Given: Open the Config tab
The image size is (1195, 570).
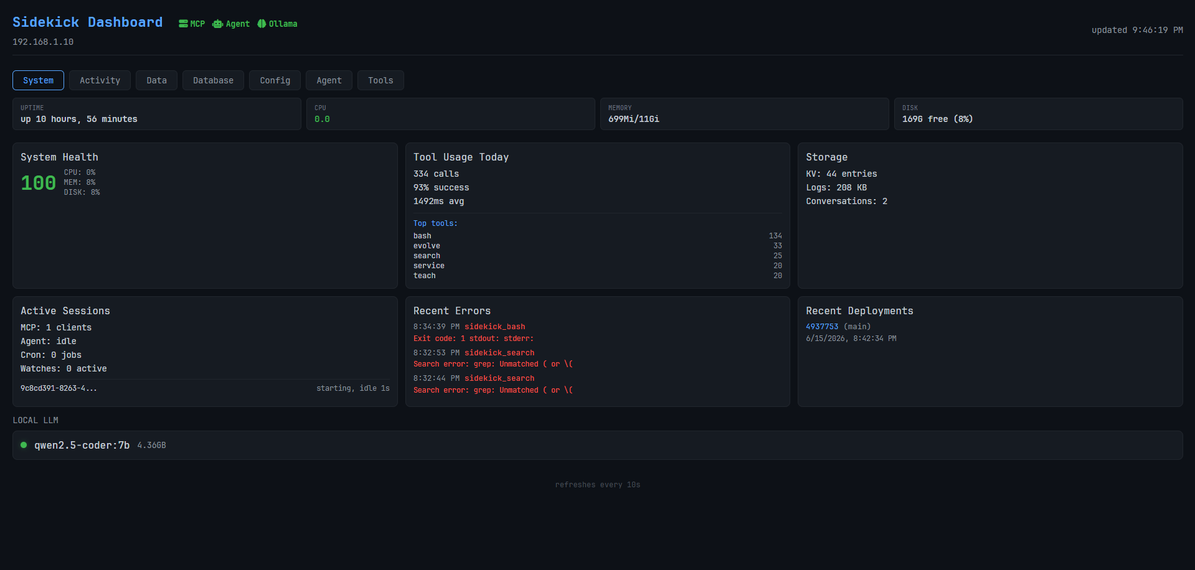Looking at the screenshot, I should (275, 80).
